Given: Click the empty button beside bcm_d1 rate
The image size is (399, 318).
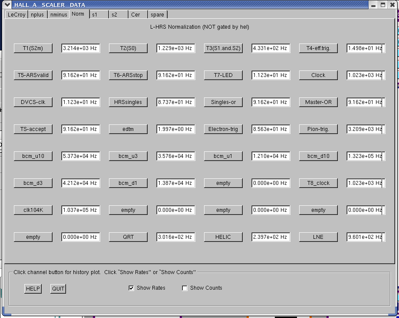Looking at the screenshot, I should coord(223,183).
